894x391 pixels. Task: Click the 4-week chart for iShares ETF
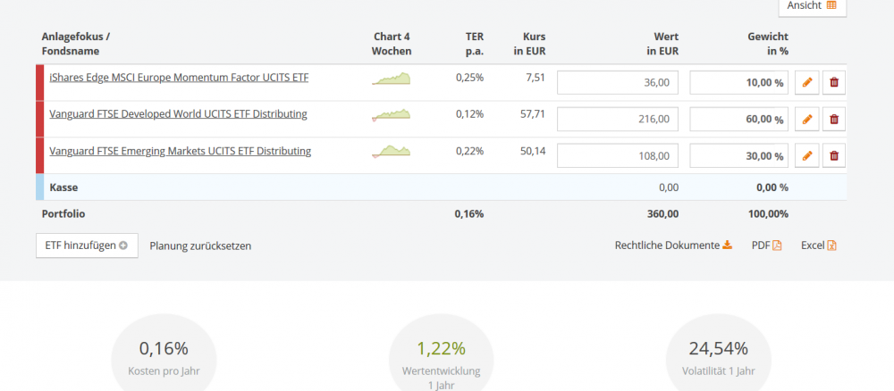[392, 79]
